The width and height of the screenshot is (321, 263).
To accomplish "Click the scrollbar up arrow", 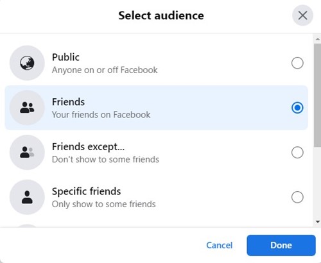I will pyautogui.click(x=318, y=39).
